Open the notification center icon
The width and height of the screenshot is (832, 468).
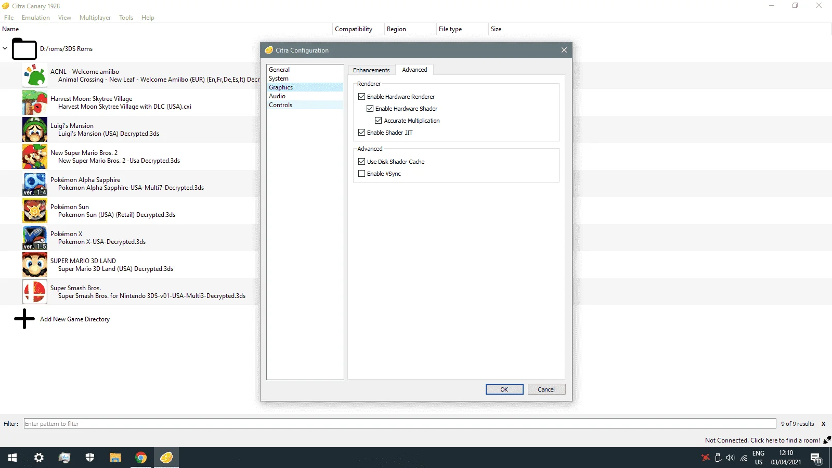tap(816, 458)
